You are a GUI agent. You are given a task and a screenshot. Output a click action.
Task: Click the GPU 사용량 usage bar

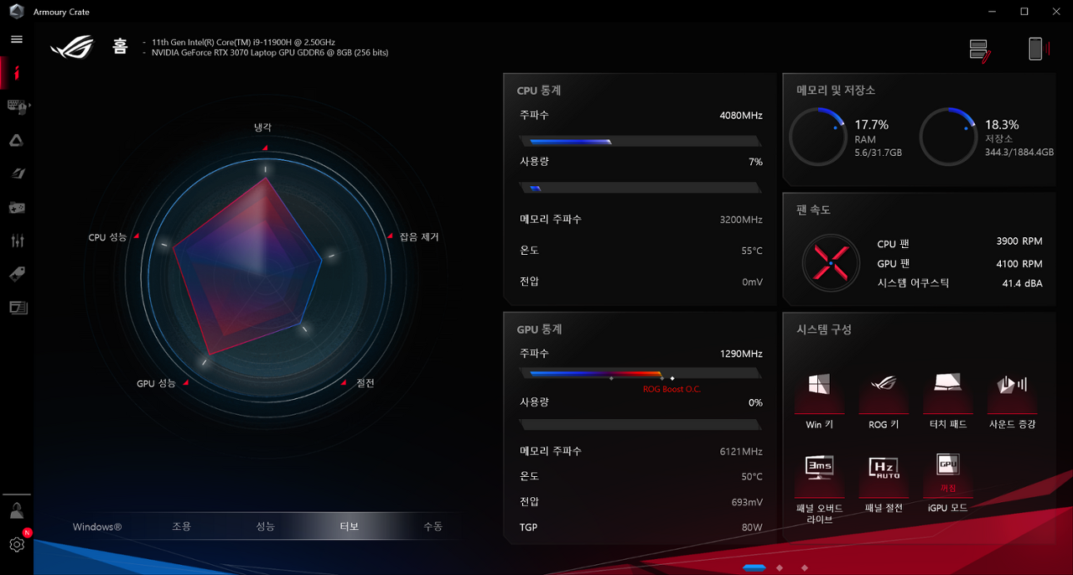click(x=640, y=425)
